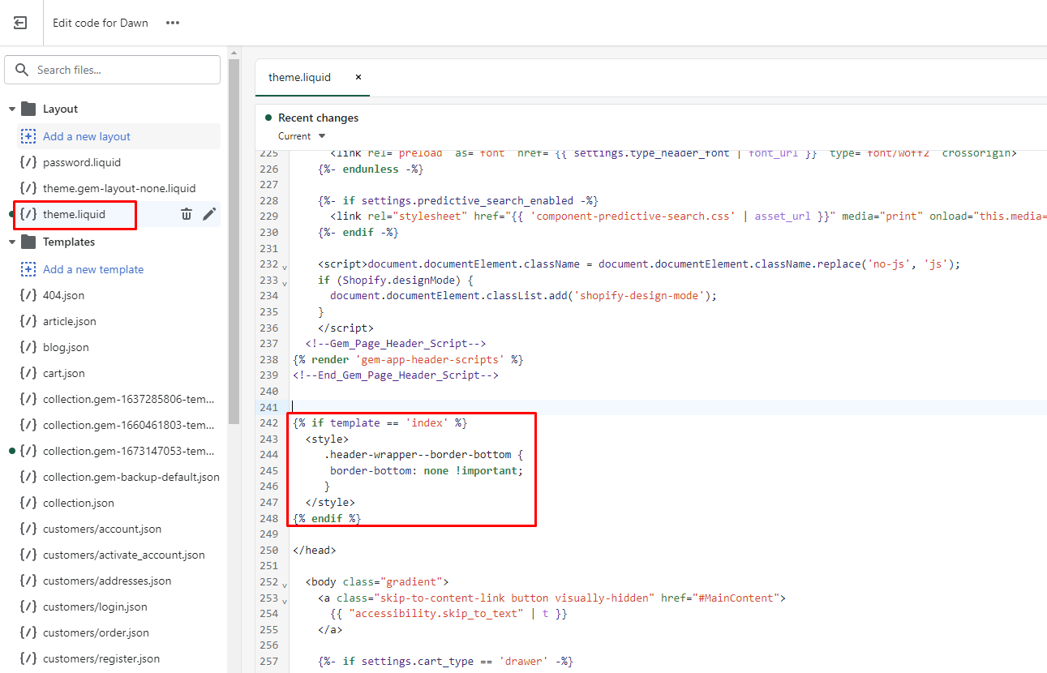The height and width of the screenshot is (673, 1047).
Task: Rename theme.liquid with the pencil icon
Action: [x=209, y=214]
